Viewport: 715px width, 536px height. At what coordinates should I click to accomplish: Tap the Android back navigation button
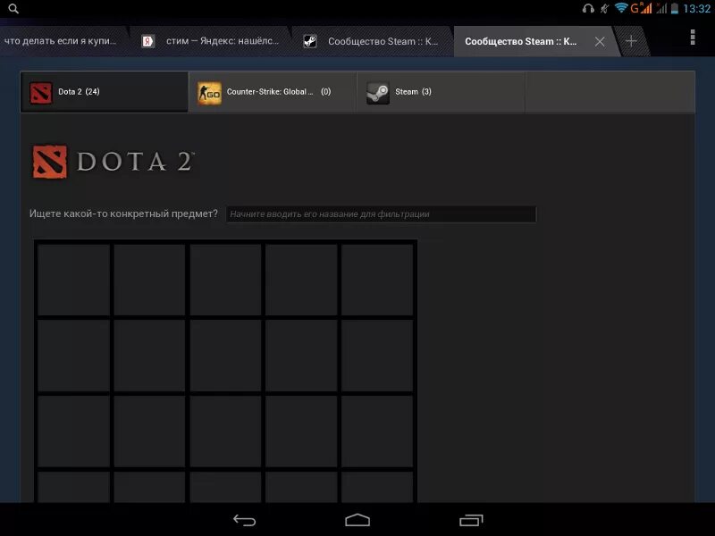[244, 520]
